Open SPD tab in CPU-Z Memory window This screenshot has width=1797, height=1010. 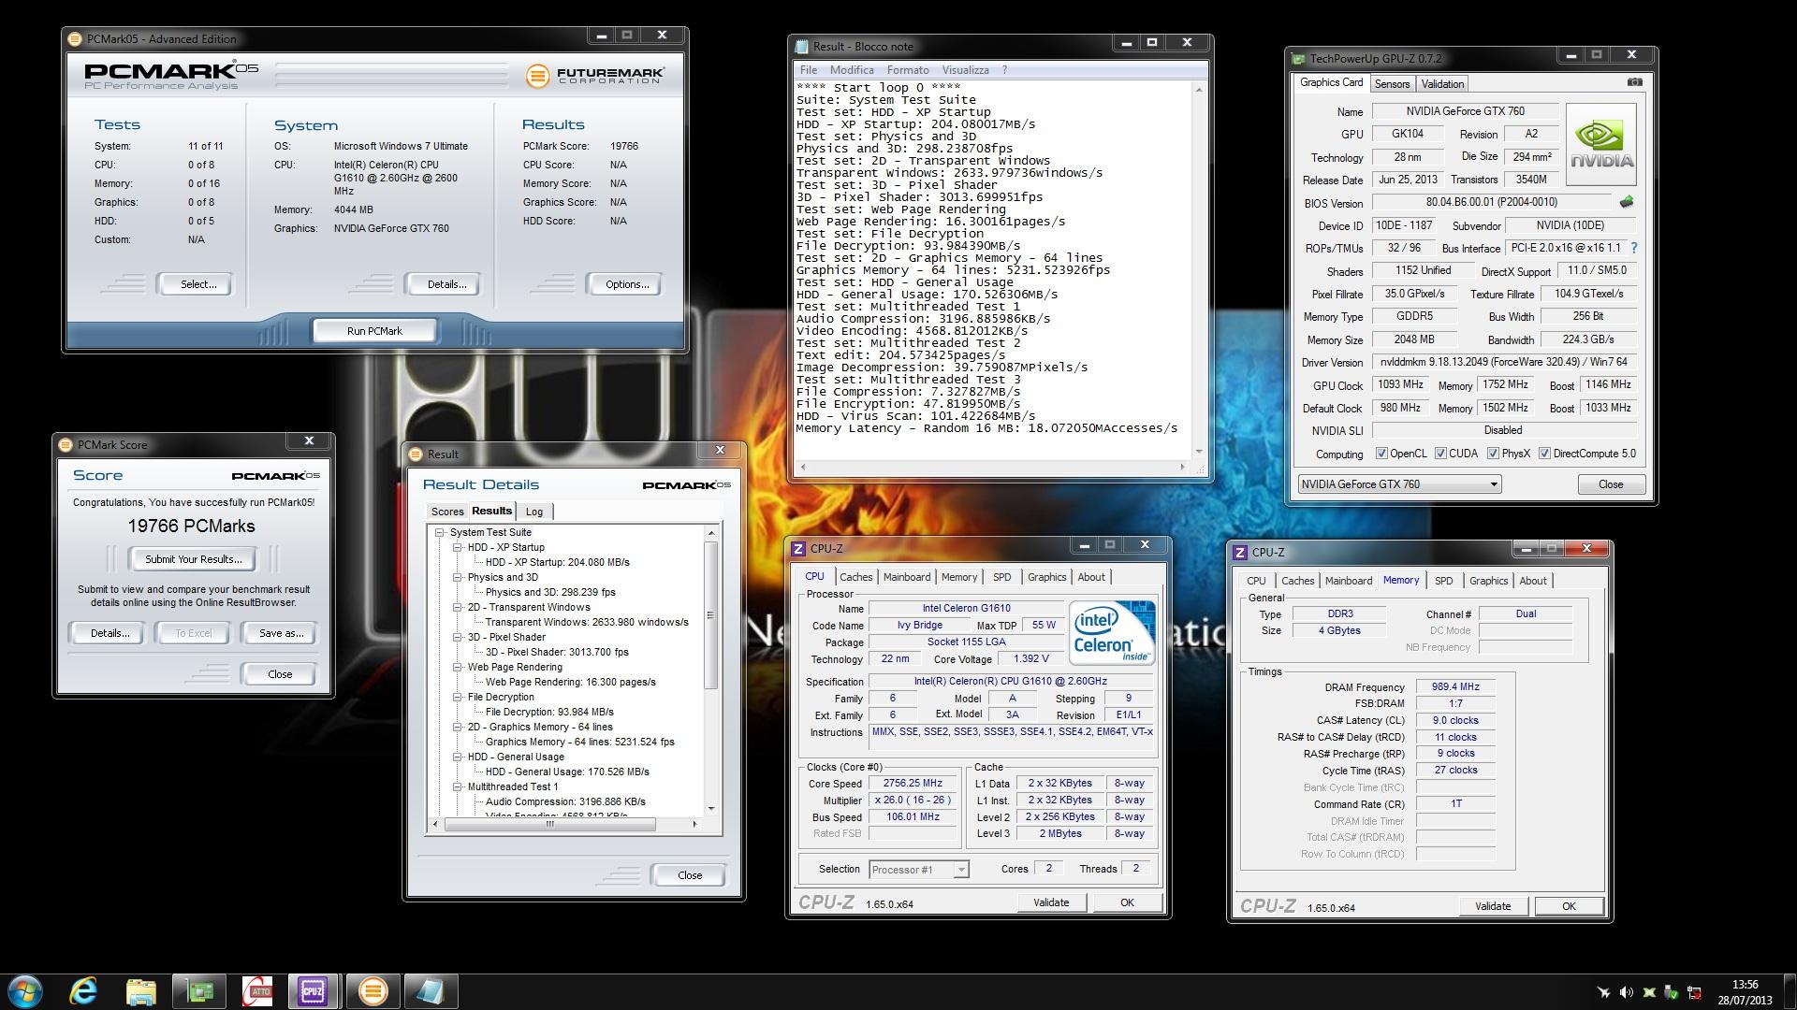tap(1444, 581)
